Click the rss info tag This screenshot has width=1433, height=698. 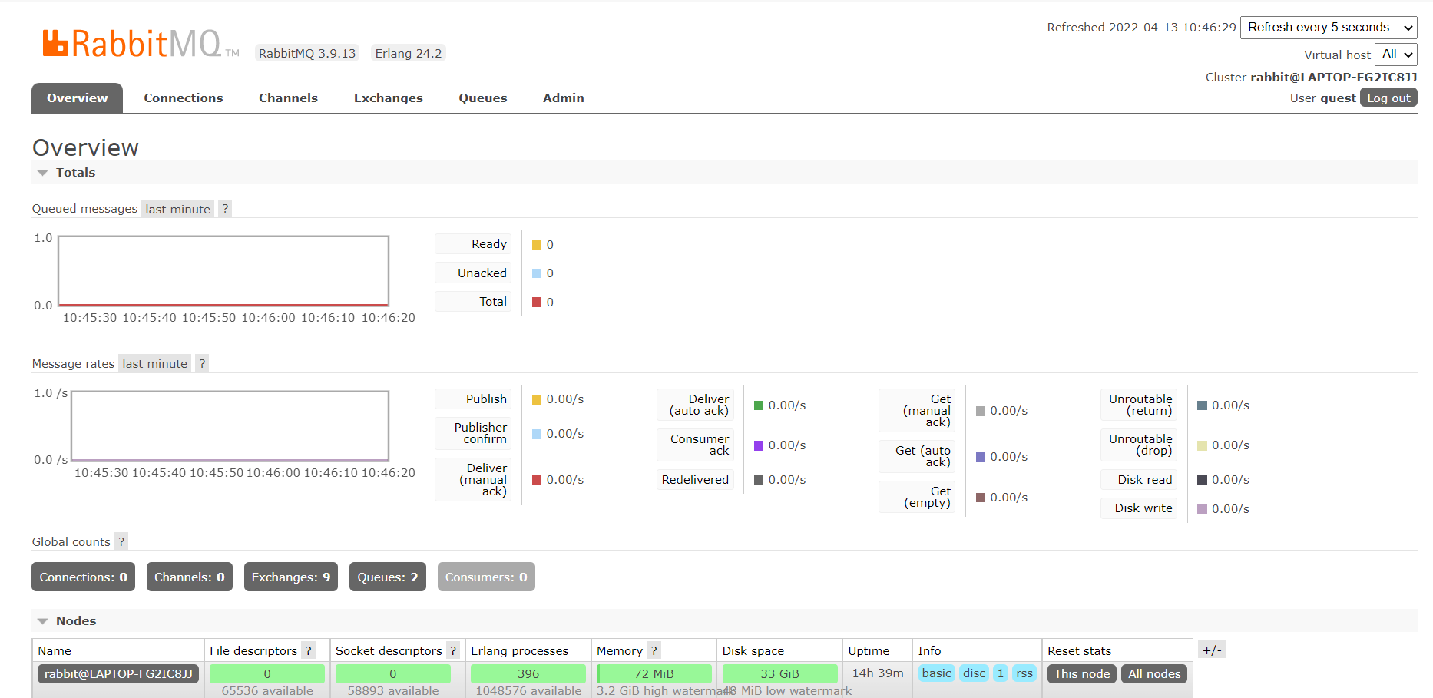point(1024,673)
